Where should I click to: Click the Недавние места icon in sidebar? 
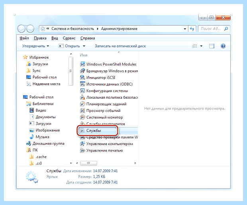pyautogui.click(x=28, y=84)
